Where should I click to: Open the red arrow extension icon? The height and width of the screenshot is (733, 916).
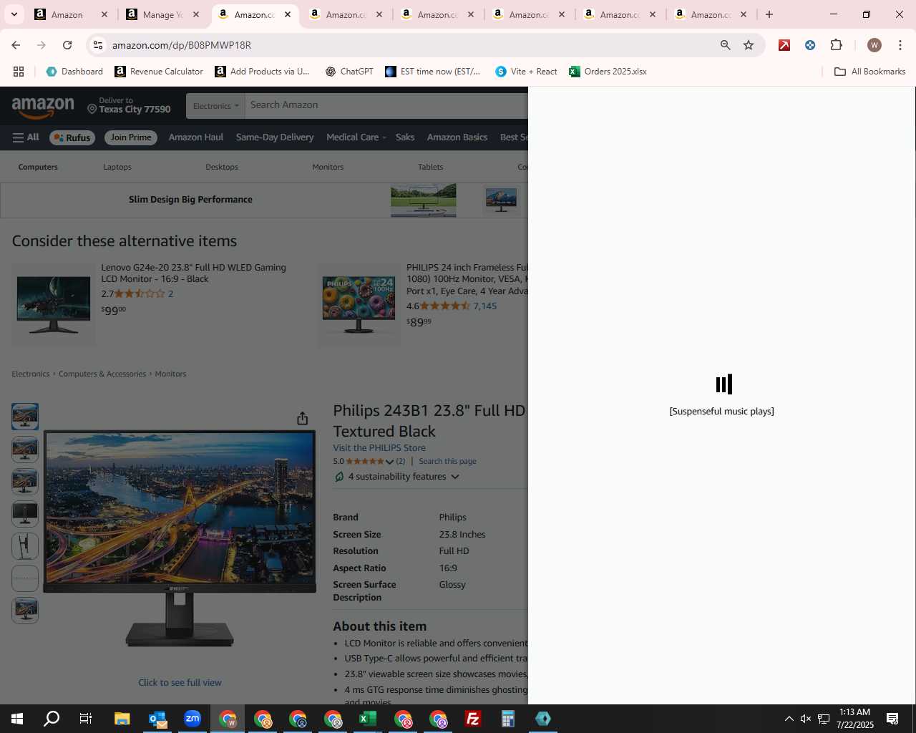784,45
